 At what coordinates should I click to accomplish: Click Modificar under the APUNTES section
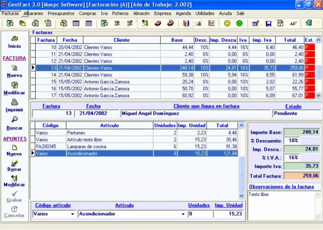tap(14, 181)
